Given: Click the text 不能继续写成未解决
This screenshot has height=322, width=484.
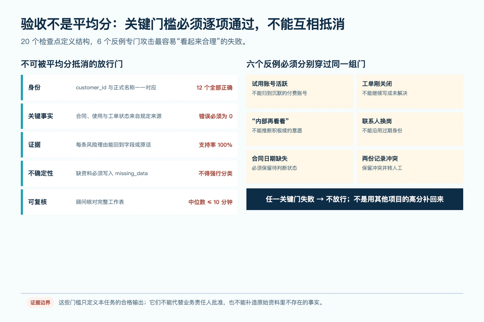Looking at the screenshot, I should point(385,93).
